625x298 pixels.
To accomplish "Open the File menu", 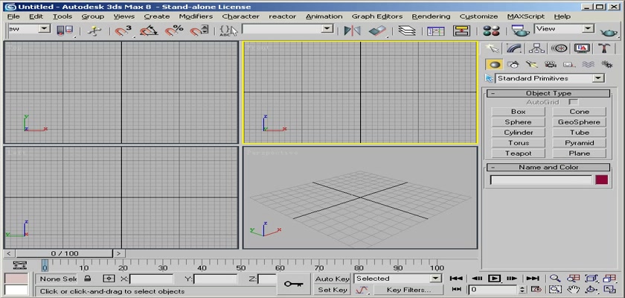I will 13,16.
